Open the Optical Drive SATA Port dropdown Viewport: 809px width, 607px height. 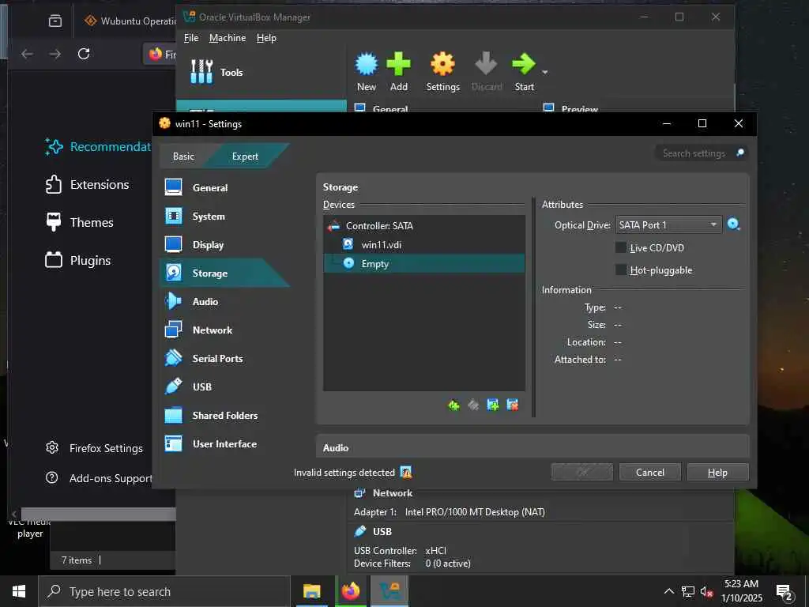pyautogui.click(x=668, y=225)
